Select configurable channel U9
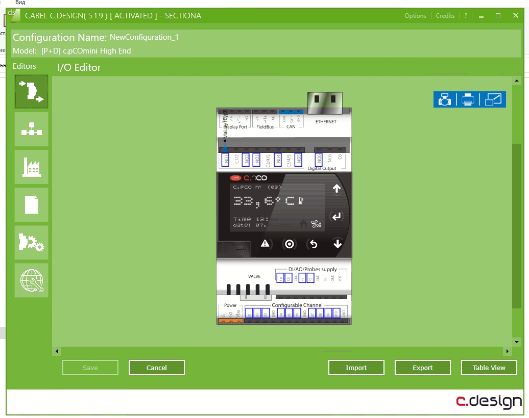Viewport: 529px width, 418px height. pyautogui.click(x=328, y=313)
